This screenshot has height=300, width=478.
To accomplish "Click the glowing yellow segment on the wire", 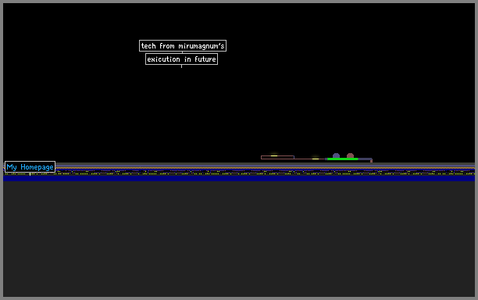I will (x=316, y=159).
